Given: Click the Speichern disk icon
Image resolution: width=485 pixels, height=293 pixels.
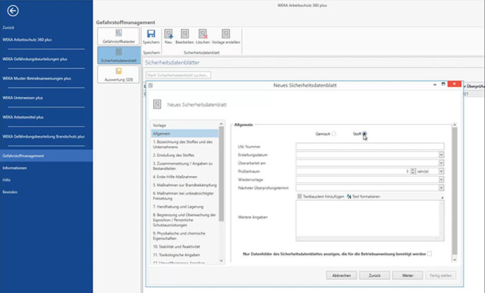Looking at the screenshot, I should pos(151,34).
